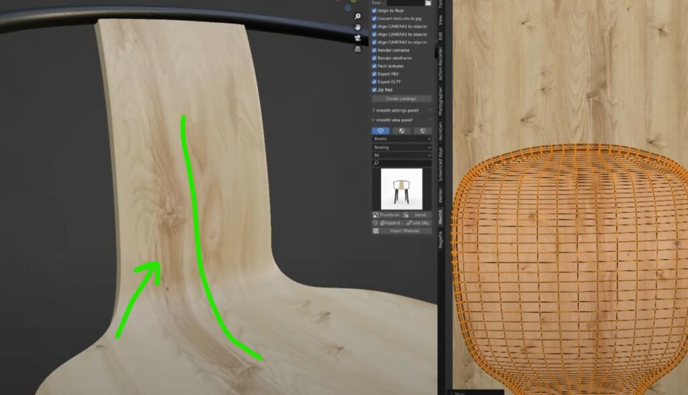Viewport: 688px width, 395px height.
Task: Open the Edit sidebar tab
Action: [440, 36]
